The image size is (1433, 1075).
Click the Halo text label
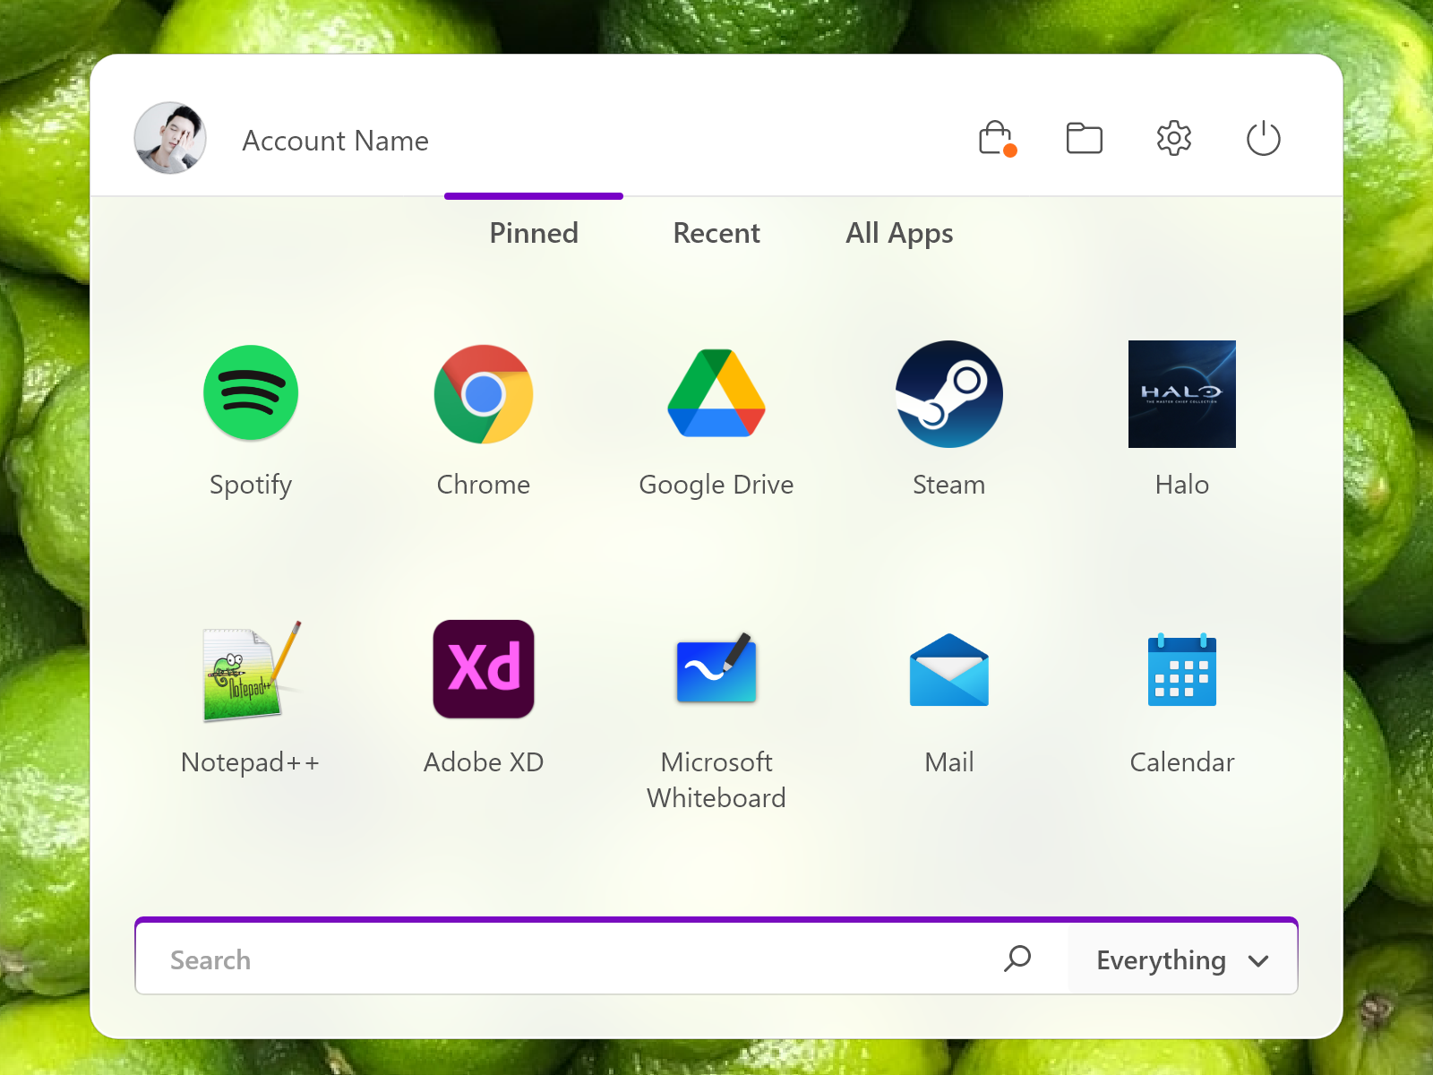(x=1182, y=485)
